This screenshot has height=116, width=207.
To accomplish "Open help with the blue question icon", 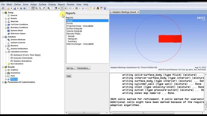I will point(25,8).
